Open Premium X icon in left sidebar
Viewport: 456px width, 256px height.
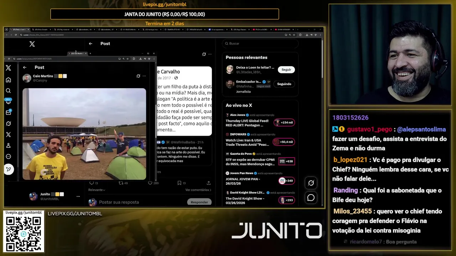point(9,134)
